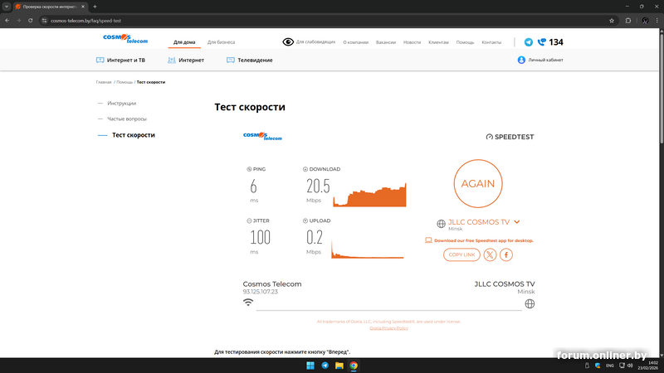Switch to the Для бизнеса tab

point(221,42)
